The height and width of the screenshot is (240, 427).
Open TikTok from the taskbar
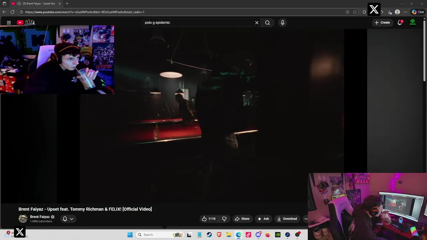click(248, 235)
